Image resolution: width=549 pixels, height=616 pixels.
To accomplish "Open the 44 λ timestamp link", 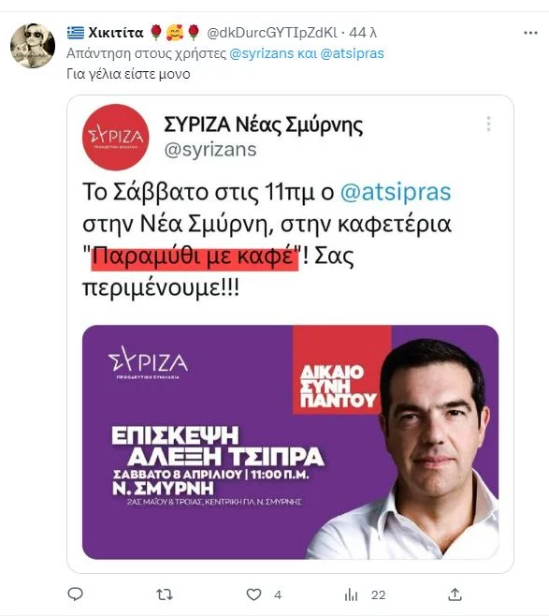I will [363, 33].
